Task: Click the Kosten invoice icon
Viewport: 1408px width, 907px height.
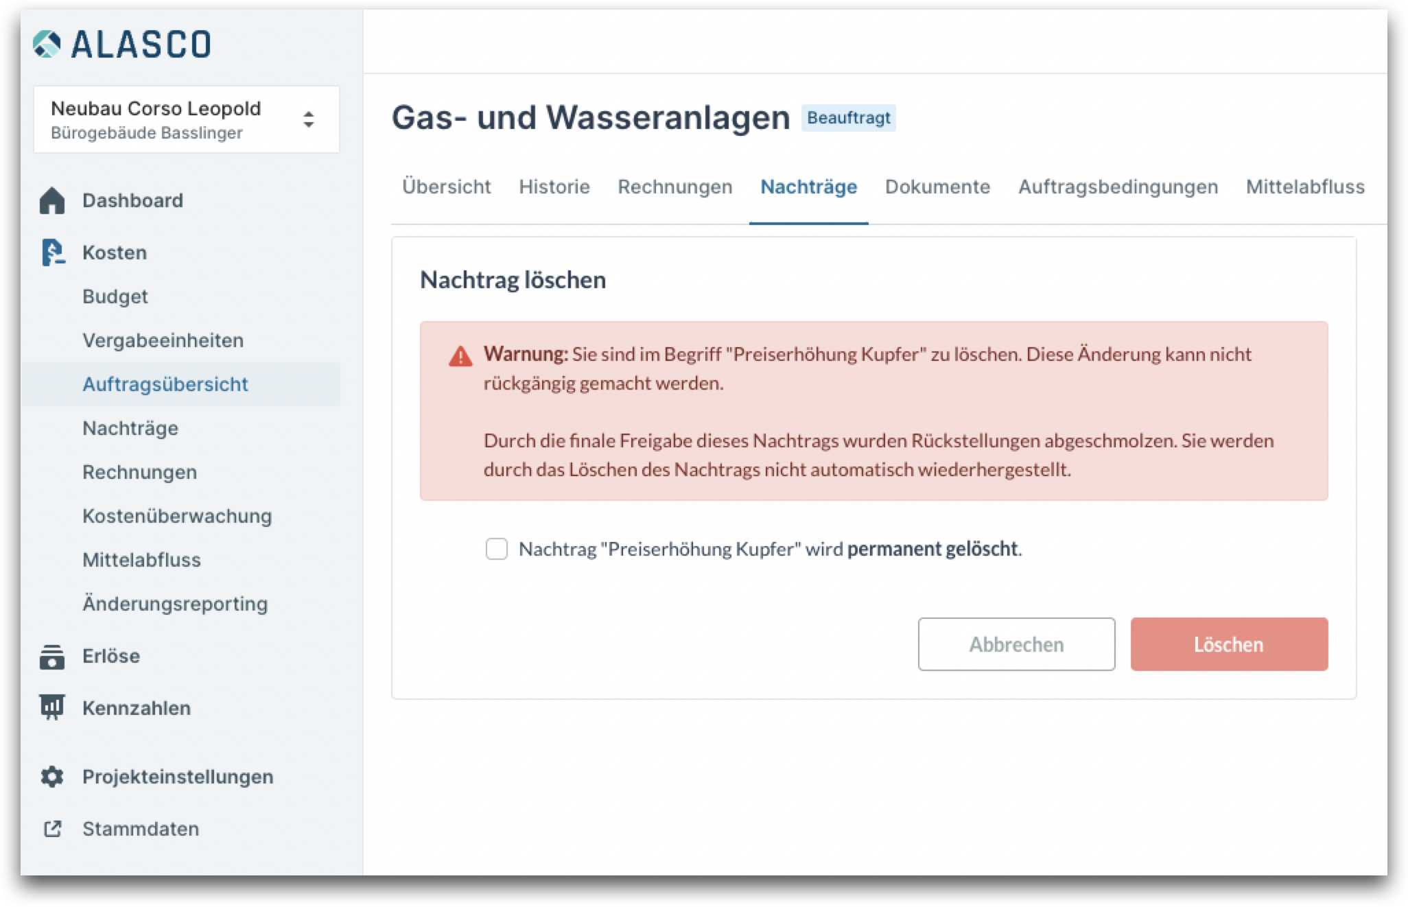Action: coord(52,252)
